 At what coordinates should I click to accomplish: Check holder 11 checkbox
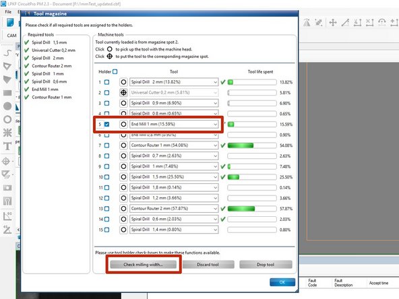(x=107, y=188)
